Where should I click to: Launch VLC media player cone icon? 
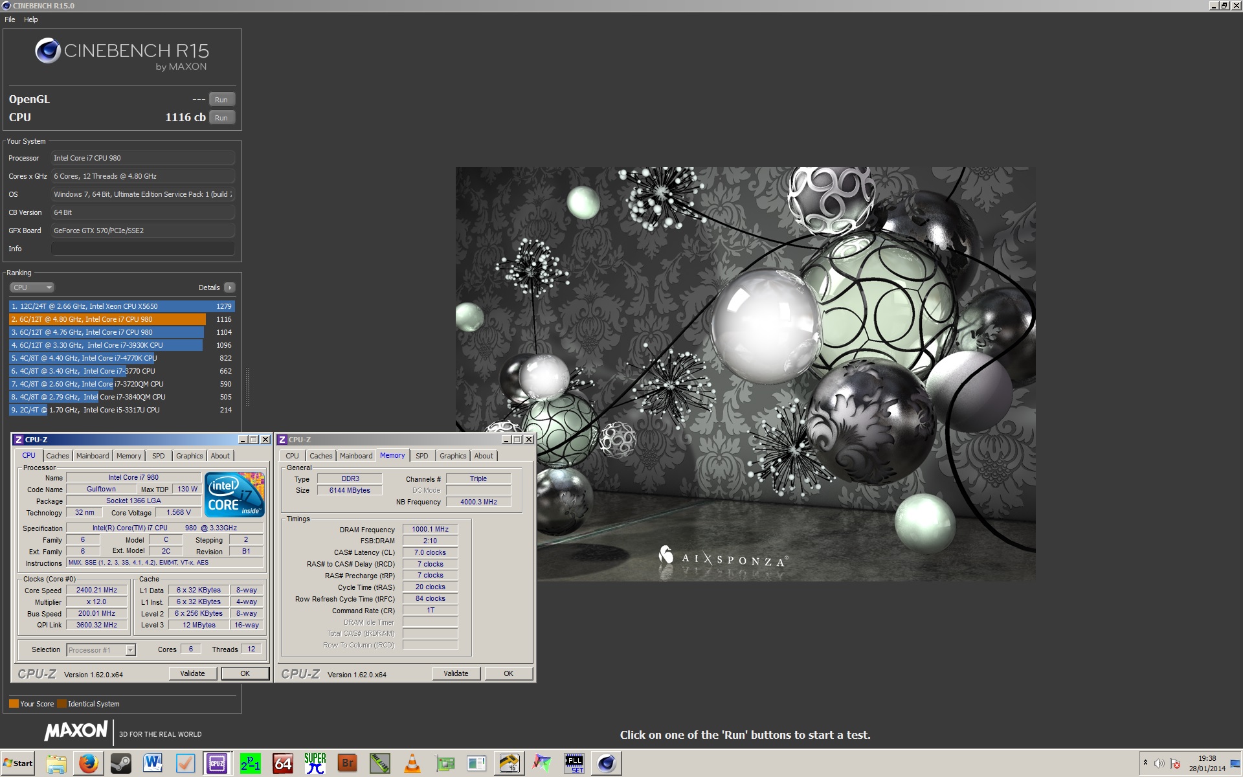412,763
